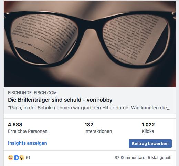Viewport: 179px width, 166px height.
Task: Click the left lens in the photo
Action: pos(45,39)
